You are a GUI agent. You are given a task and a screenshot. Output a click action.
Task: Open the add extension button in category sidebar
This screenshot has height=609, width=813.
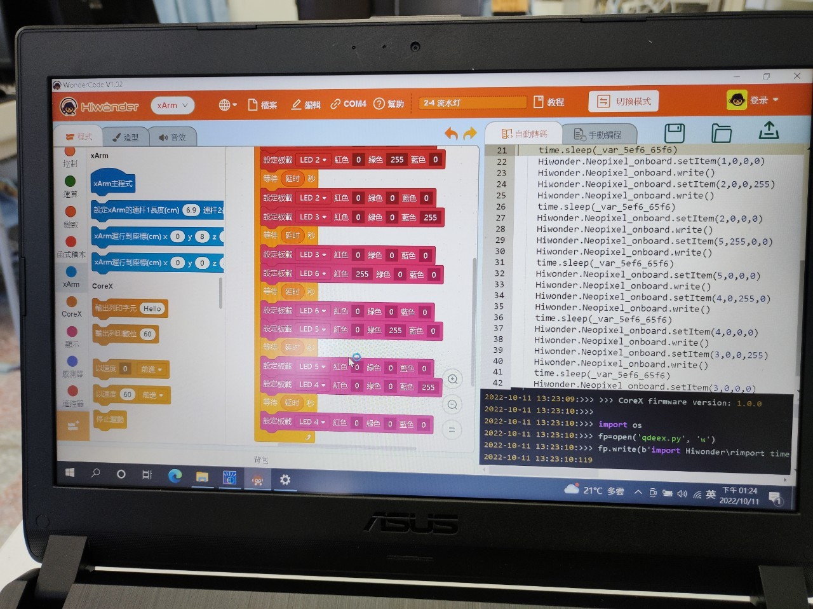pyautogui.click(x=73, y=427)
